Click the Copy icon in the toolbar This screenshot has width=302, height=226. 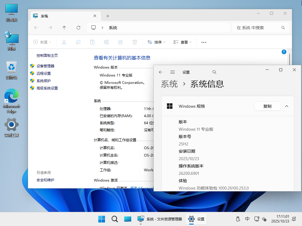[x=78, y=42]
